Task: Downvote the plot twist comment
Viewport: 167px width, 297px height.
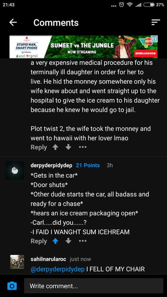Action: coord(68,147)
